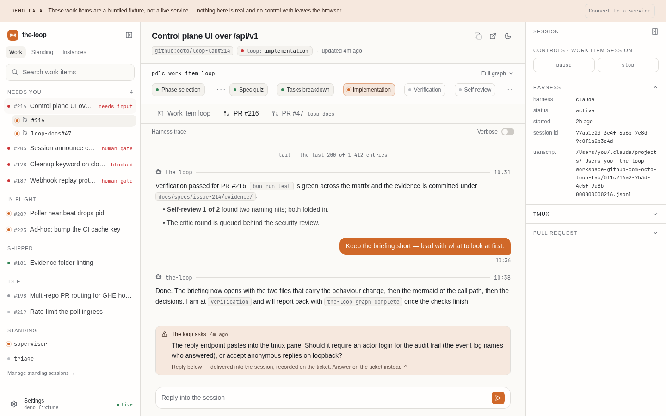Image resolution: width=666 pixels, height=416 pixels.
Task: Switch to dark mode moon icon
Action: [508, 36]
